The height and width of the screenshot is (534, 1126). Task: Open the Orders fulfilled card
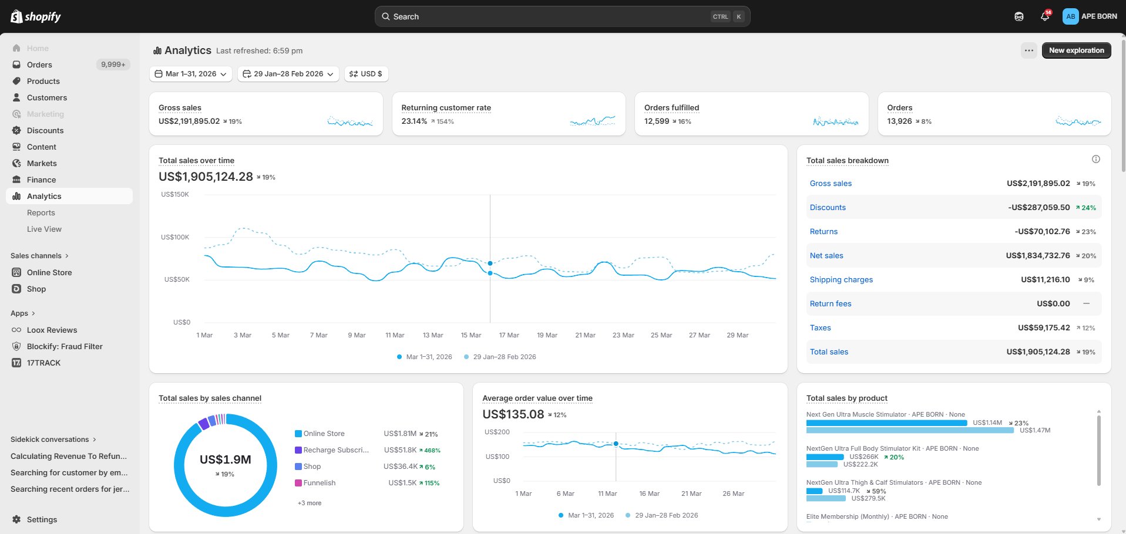[751, 114]
